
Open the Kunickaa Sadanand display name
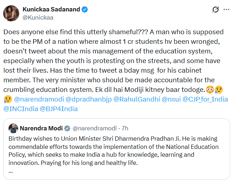click(x=51, y=9)
